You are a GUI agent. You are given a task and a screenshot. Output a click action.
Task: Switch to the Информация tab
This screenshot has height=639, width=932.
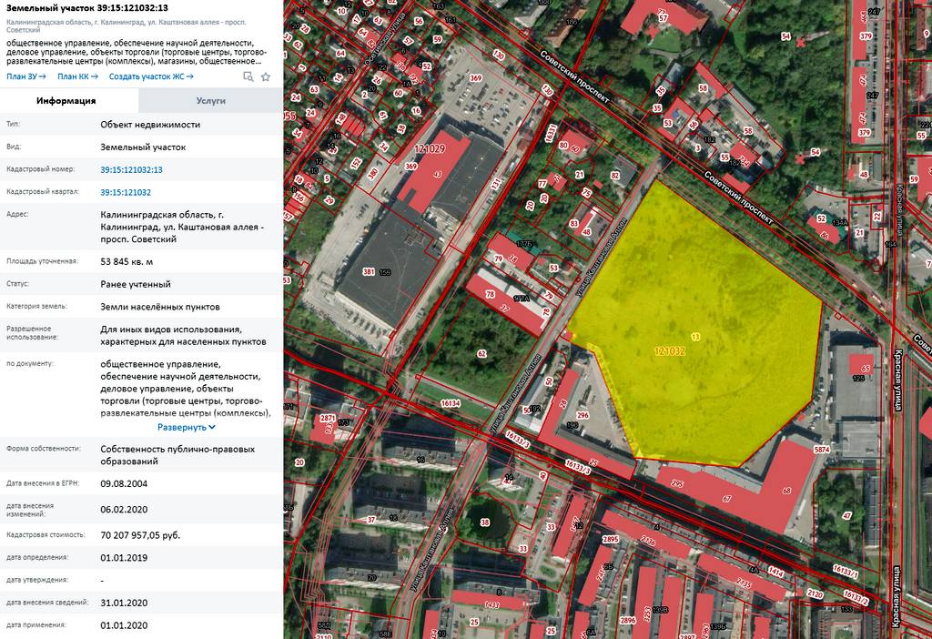(66, 101)
